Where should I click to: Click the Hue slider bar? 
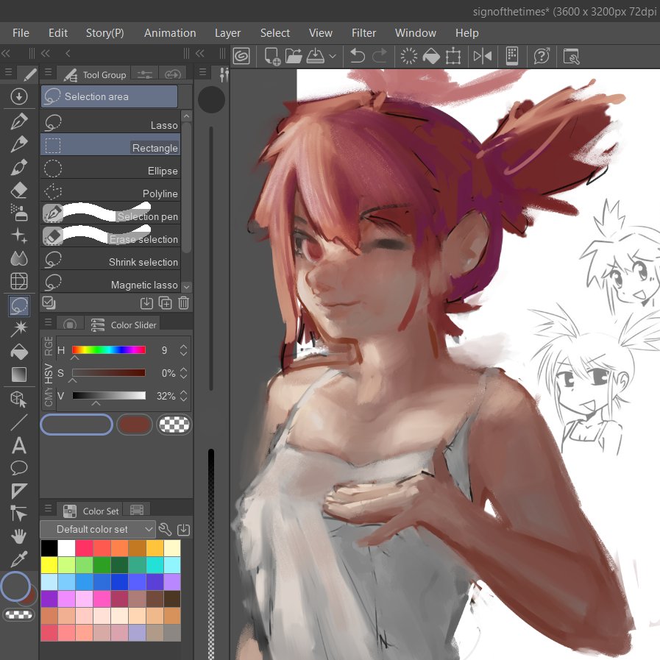tap(109, 349)
